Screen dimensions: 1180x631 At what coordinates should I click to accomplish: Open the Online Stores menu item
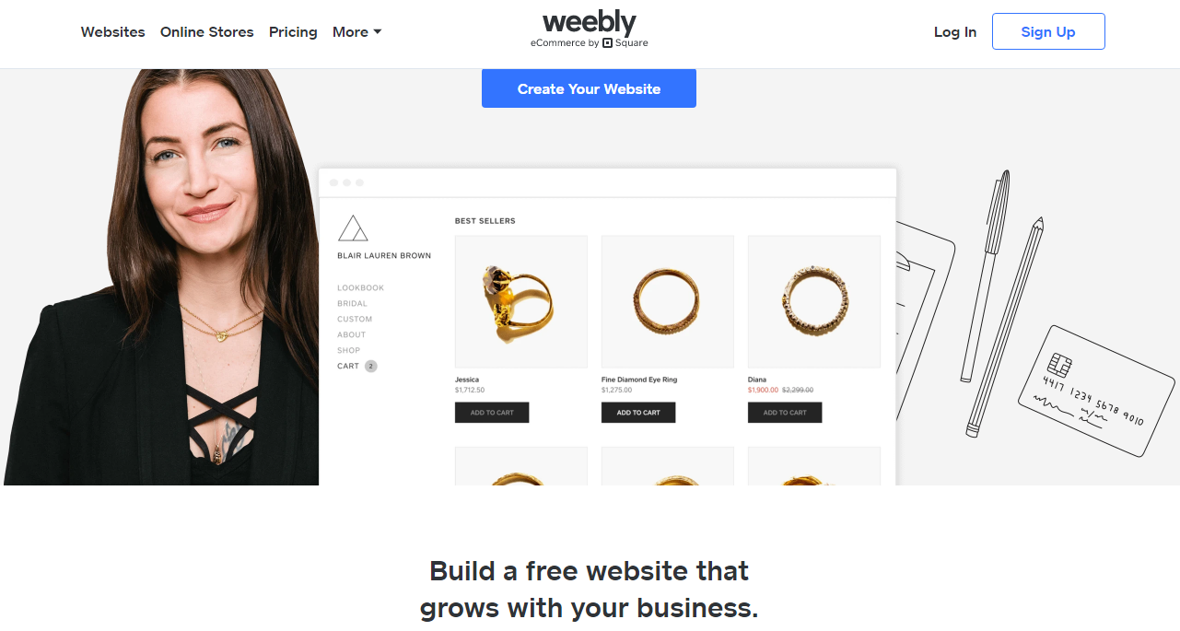[206, 31]
